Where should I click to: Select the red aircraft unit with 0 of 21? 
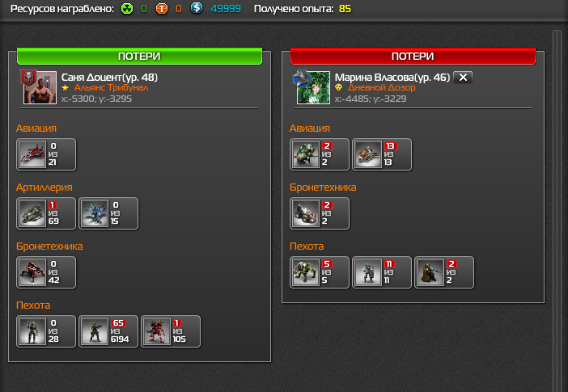pyautogui.click(x=46, y=154)
